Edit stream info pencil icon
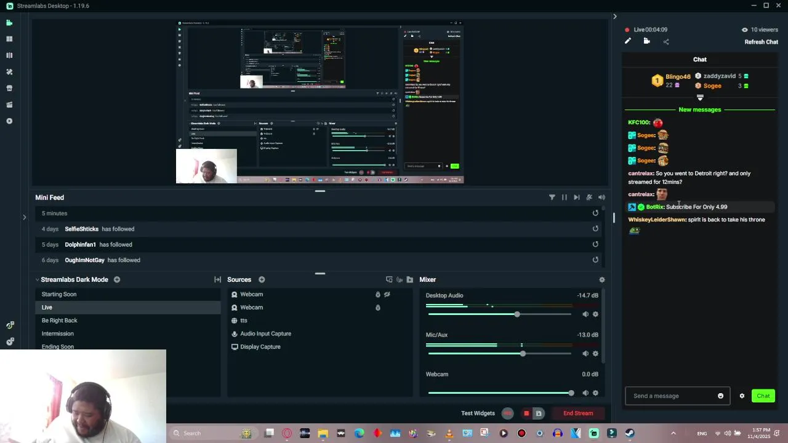This screenshot has width=788, height=443. 627,41
